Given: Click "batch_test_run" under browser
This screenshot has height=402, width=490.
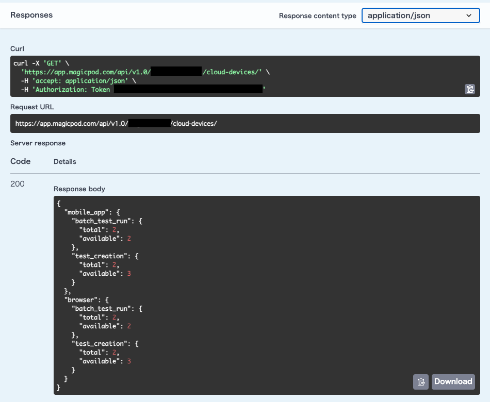Looking at the screenshot, I should point(101,308).
